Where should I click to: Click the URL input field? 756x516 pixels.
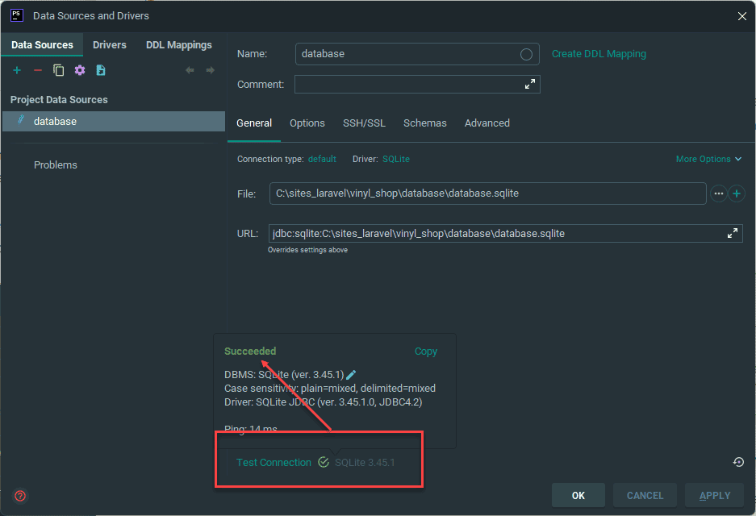pyautogui.click(x=505, y=234)
